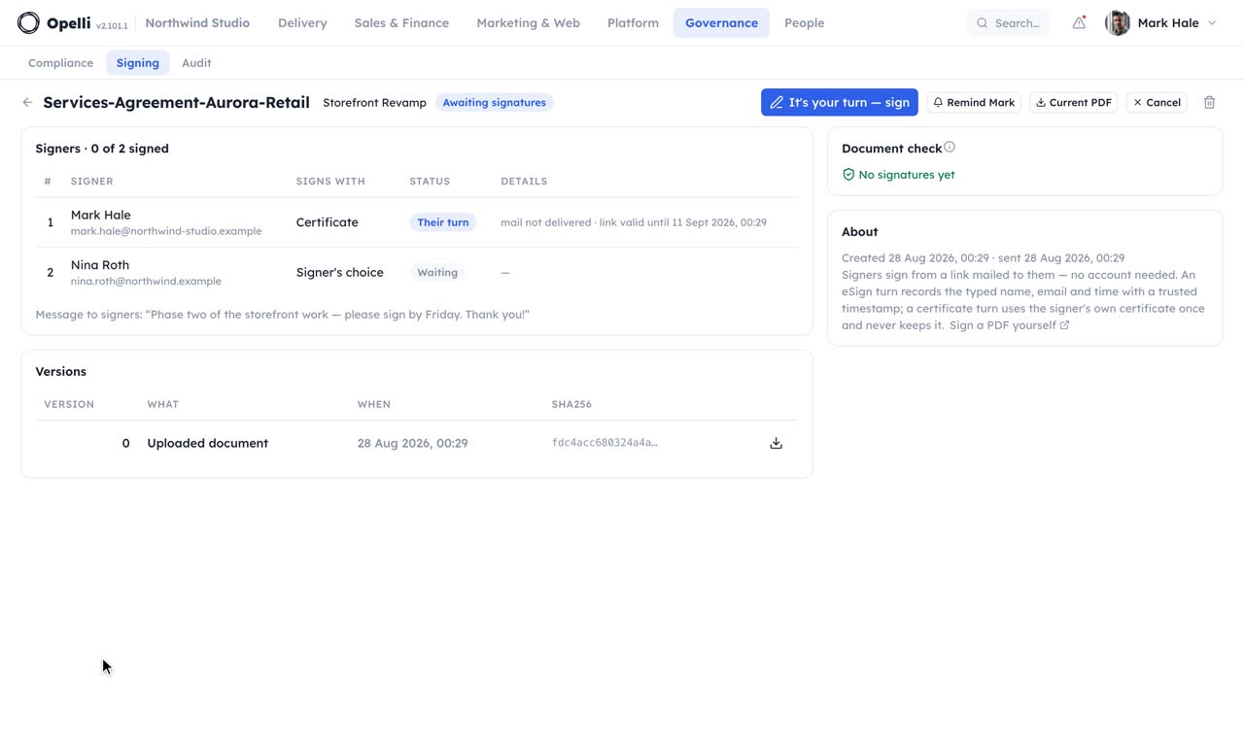Switch to the Audit tab
Viewport: 1244px width, 742px height.
[196, 63]
